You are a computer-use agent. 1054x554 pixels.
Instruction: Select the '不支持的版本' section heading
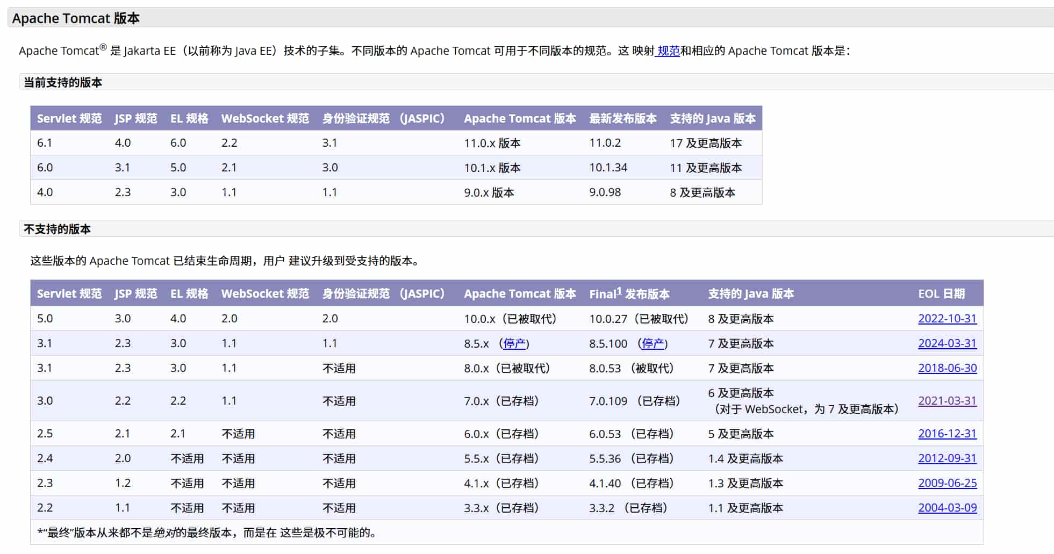point(57,229)
